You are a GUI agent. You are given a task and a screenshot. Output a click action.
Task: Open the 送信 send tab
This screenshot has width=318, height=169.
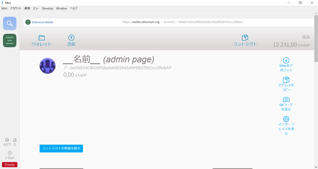[71, 40]
